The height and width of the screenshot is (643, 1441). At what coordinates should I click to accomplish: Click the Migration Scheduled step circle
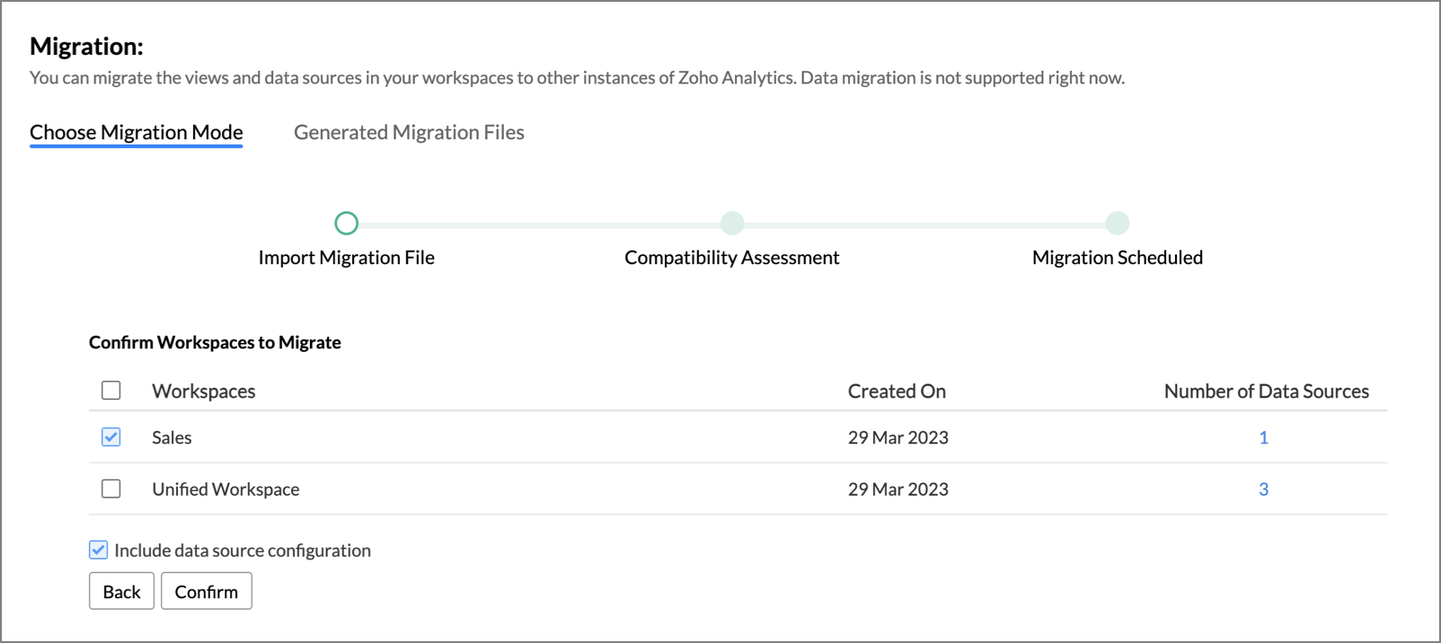coord(1118,223)
